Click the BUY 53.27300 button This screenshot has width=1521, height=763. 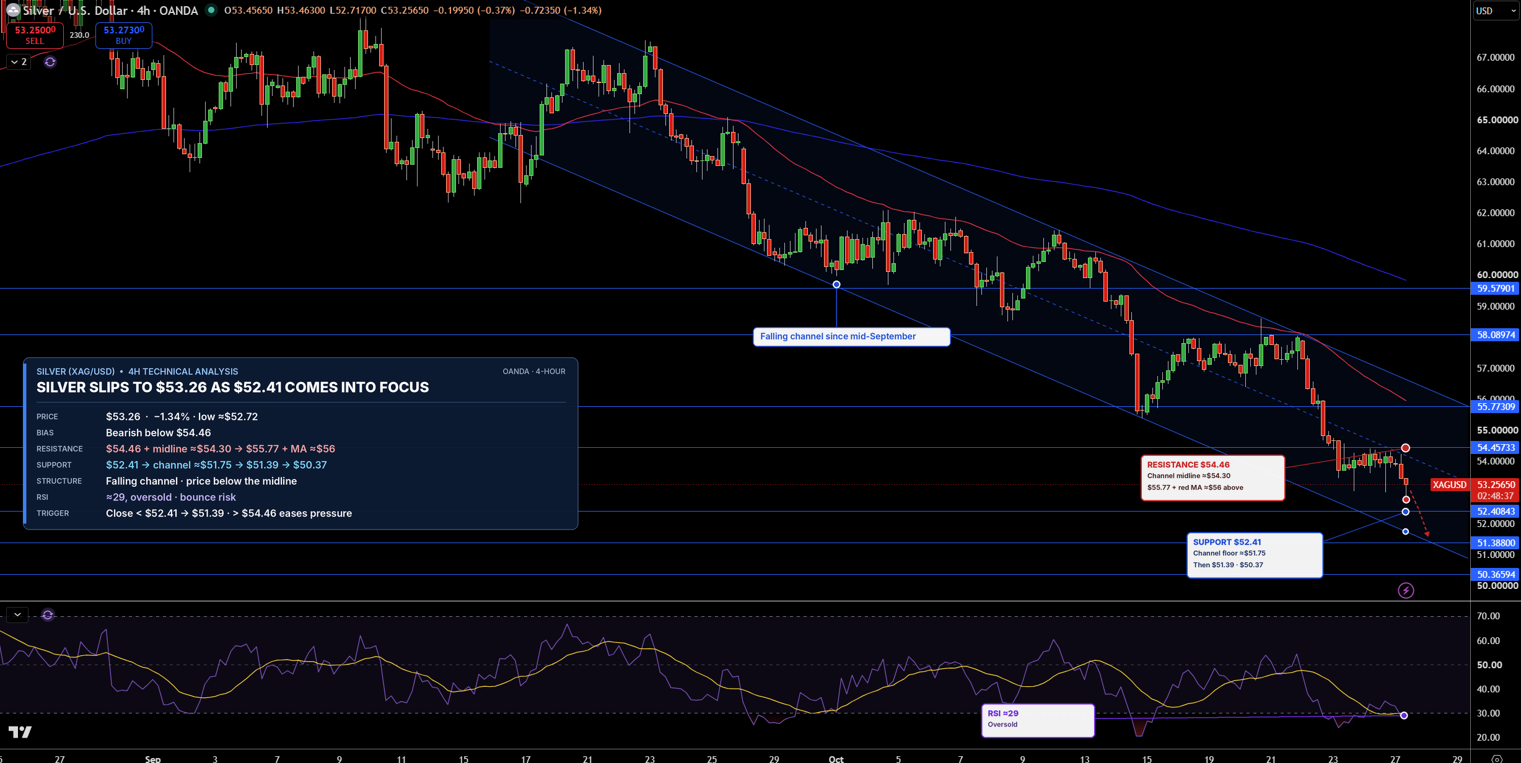(123, 35)
